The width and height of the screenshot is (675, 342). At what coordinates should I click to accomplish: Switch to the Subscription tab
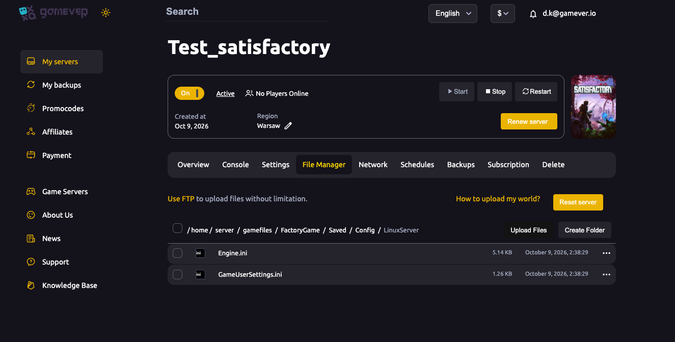508,165
